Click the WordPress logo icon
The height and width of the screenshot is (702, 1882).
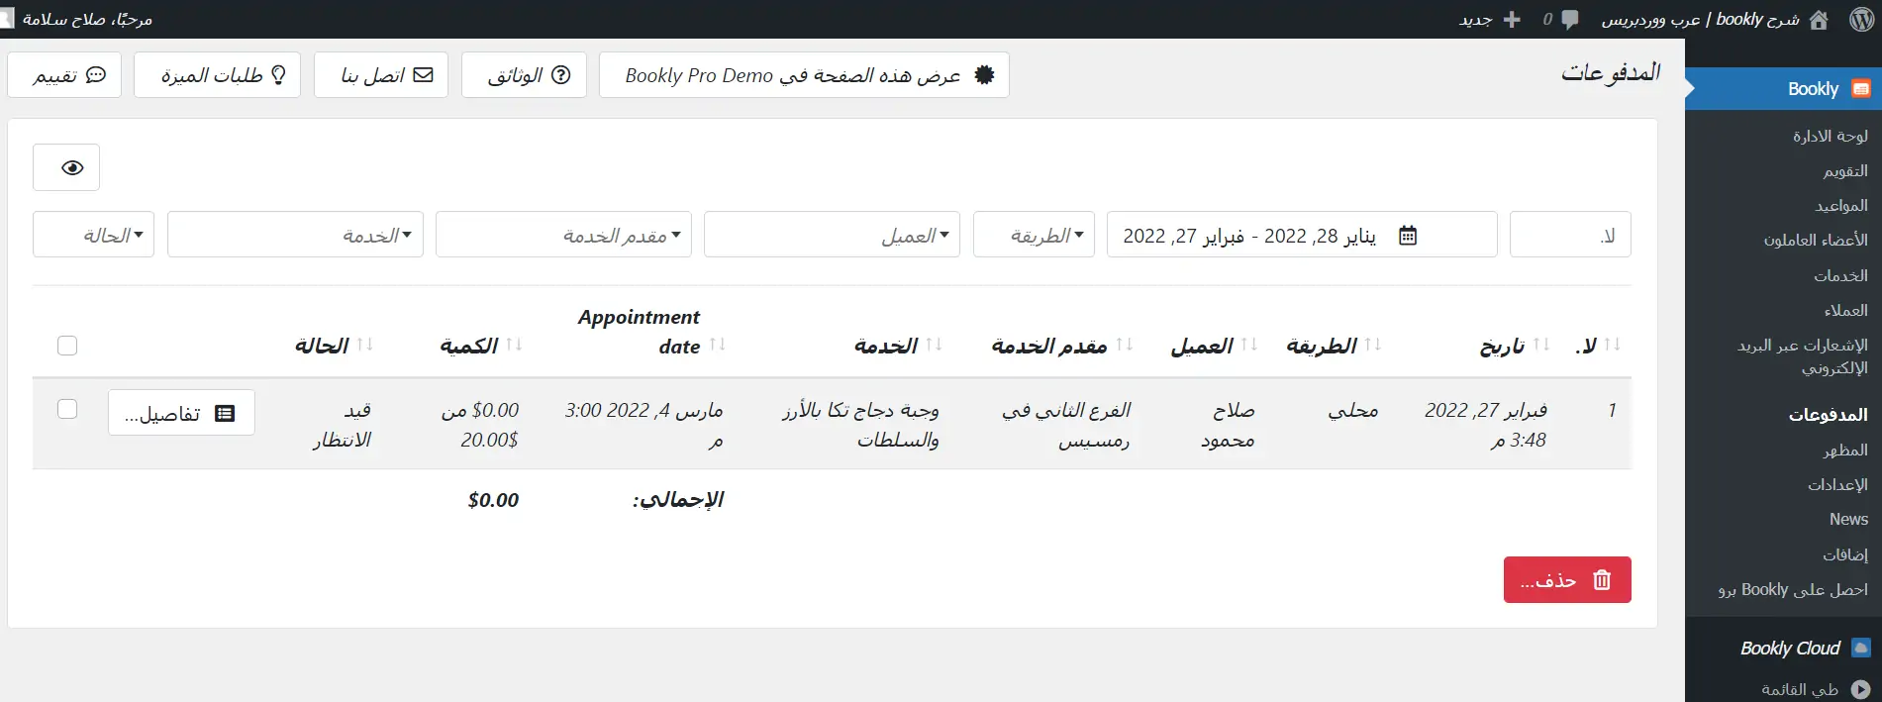(x=1861, y=20)
